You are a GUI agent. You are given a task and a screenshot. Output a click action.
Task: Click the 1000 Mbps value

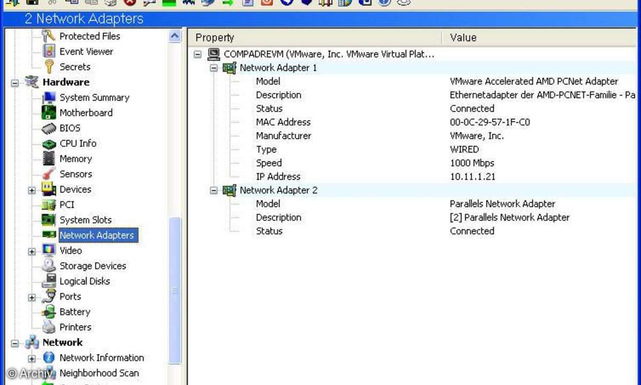pyautogui.click(x=472, y=163)
